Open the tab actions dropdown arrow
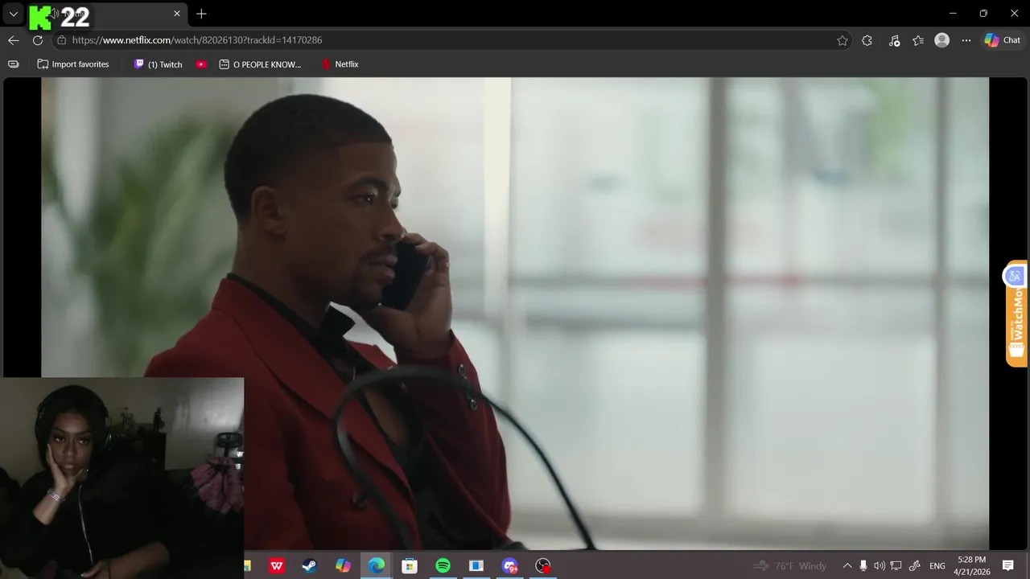 click(x=13, y=14)
